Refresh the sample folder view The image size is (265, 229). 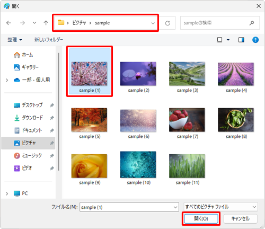click(x=167, y=23)
